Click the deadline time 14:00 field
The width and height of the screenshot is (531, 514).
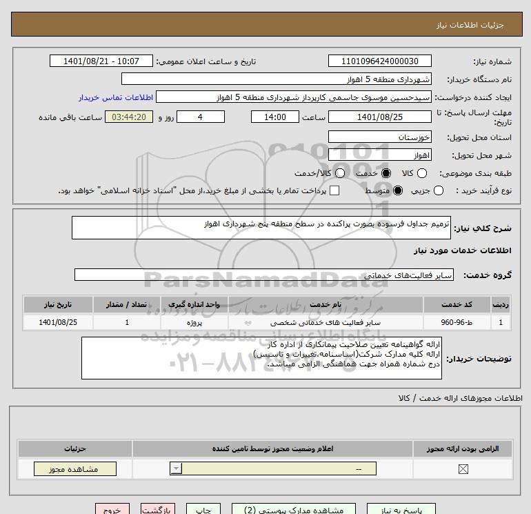click(275, 117)
